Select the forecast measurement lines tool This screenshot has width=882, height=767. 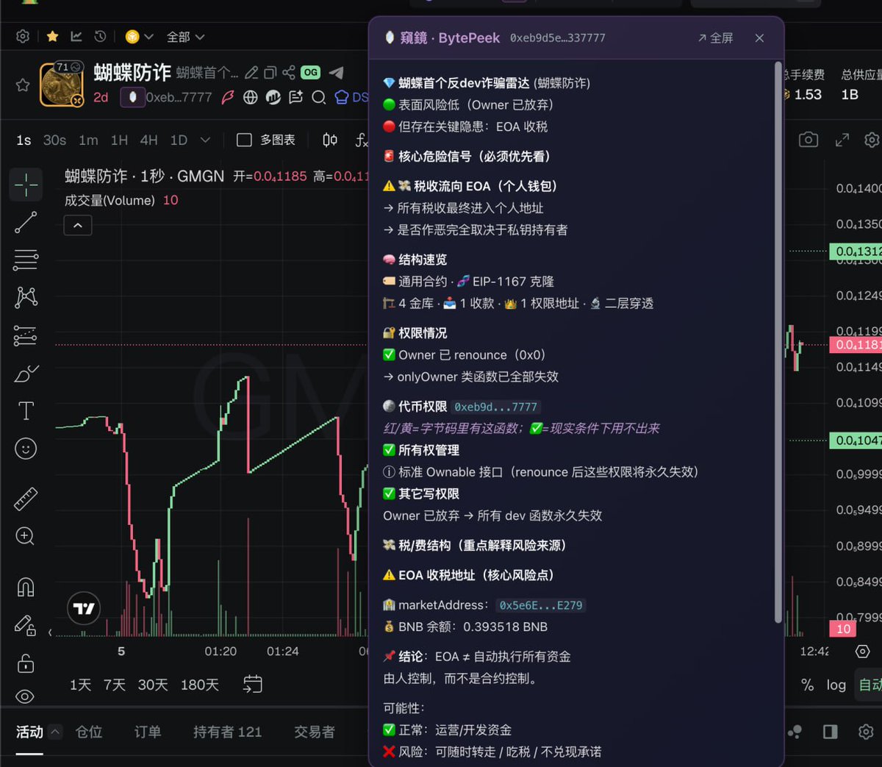click(26, 335)
